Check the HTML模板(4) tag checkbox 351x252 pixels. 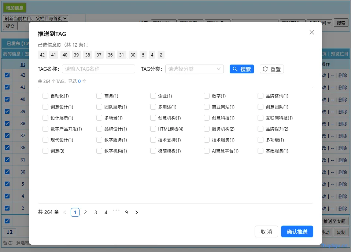click(x=153, y=129)
